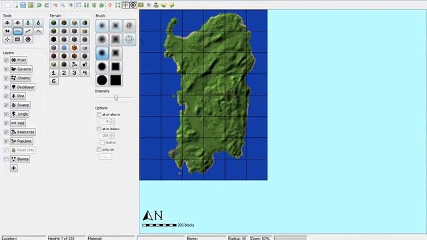Click the island on the map view
Screen dimensions: 427x240
(x=209, y=93)
